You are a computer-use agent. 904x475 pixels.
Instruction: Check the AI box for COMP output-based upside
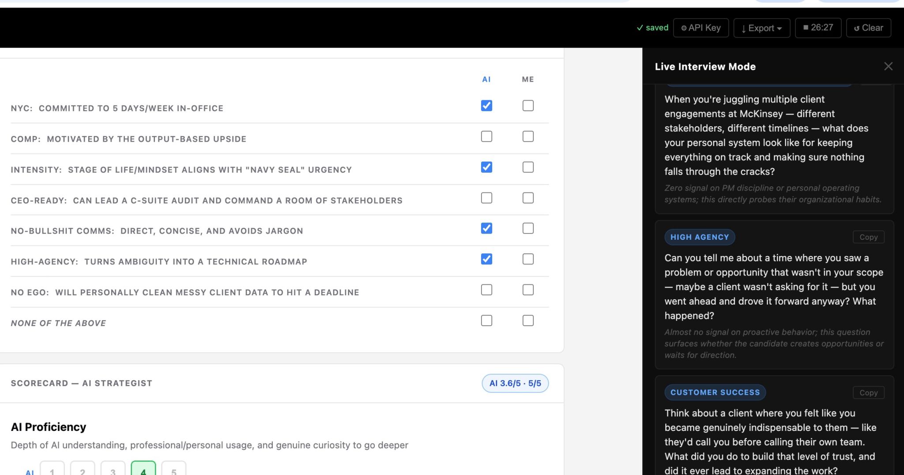pos(486,136)
